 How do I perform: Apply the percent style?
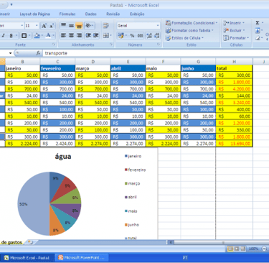tap(132, 36)
